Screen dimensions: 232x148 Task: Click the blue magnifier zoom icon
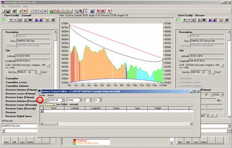tap(76, 11)
